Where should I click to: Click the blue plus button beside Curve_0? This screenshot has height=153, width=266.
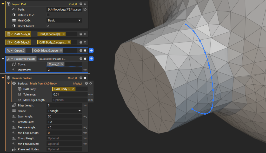click(91, 50)
